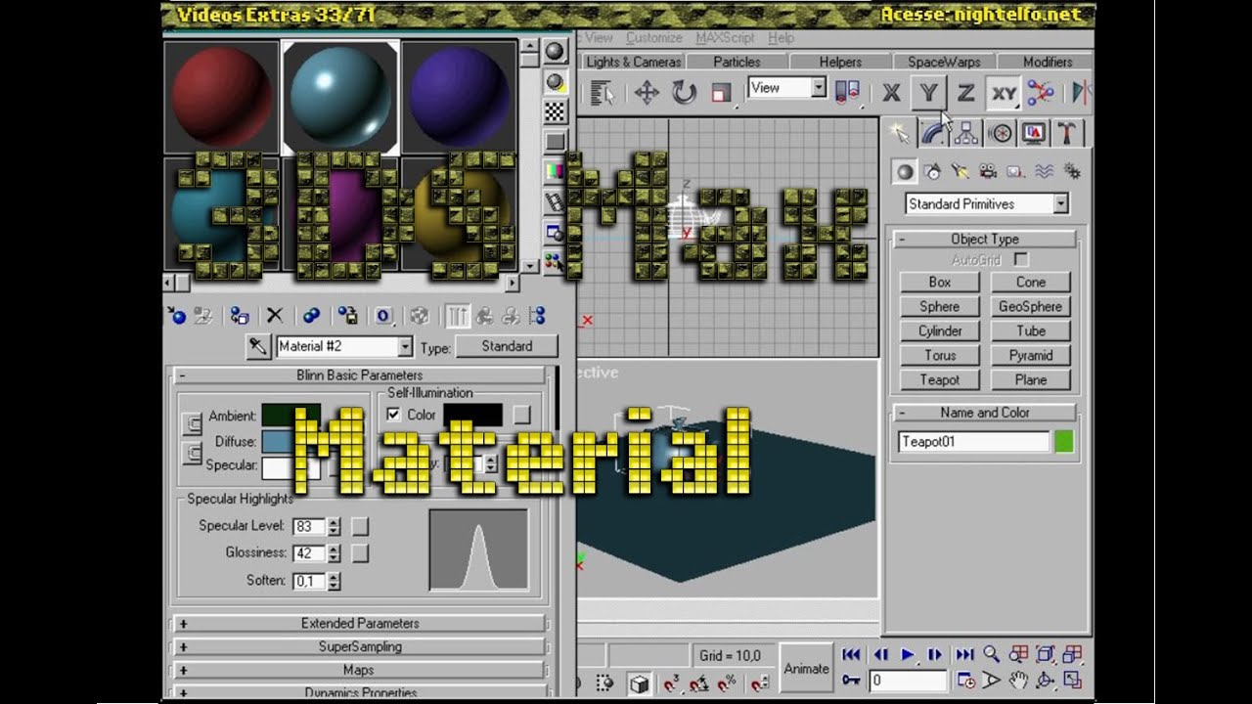
Task: Switch to the Modifiers tab
Action: tap(1047, 62)
